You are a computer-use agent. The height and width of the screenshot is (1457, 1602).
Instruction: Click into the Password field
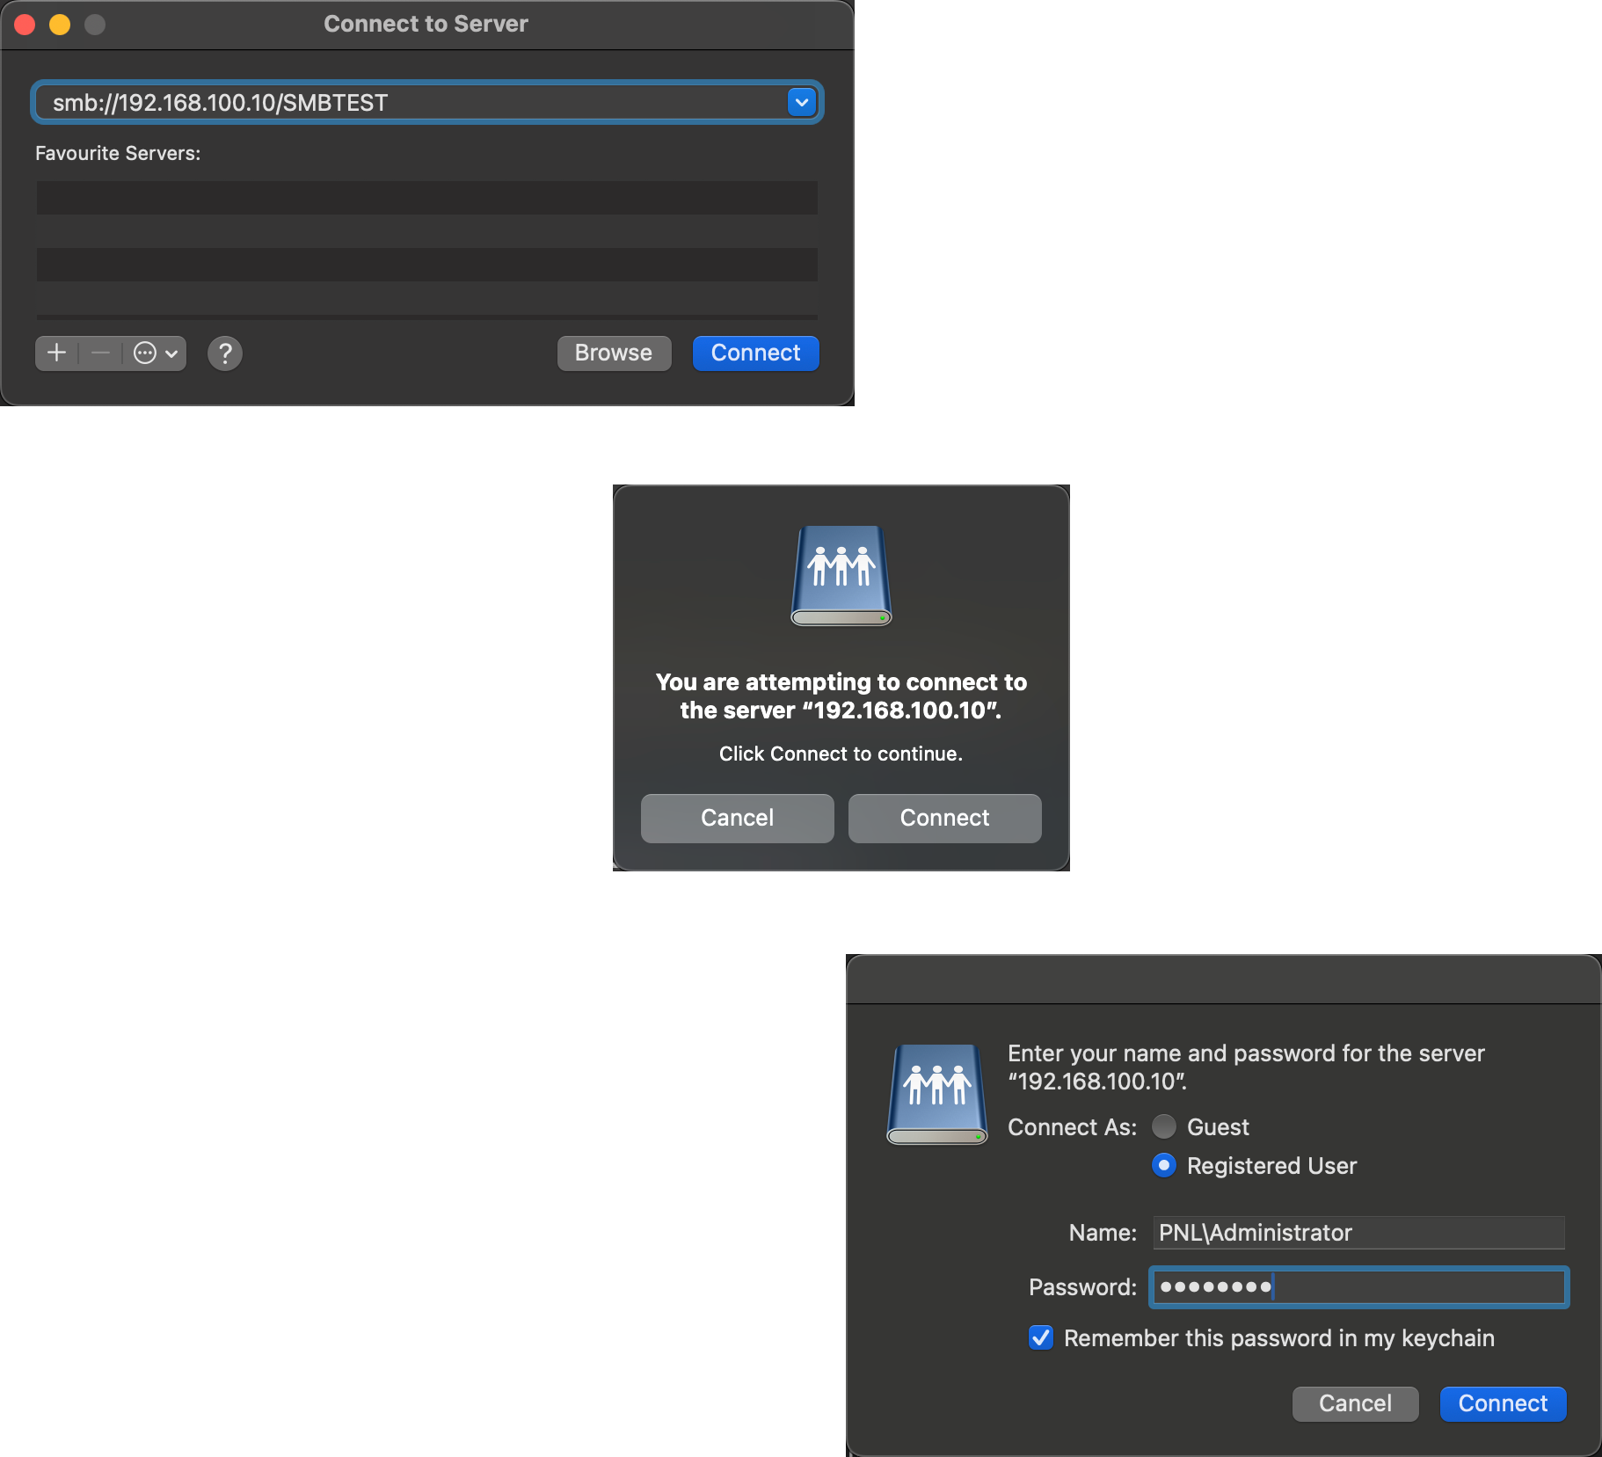coord(1358,1287)
